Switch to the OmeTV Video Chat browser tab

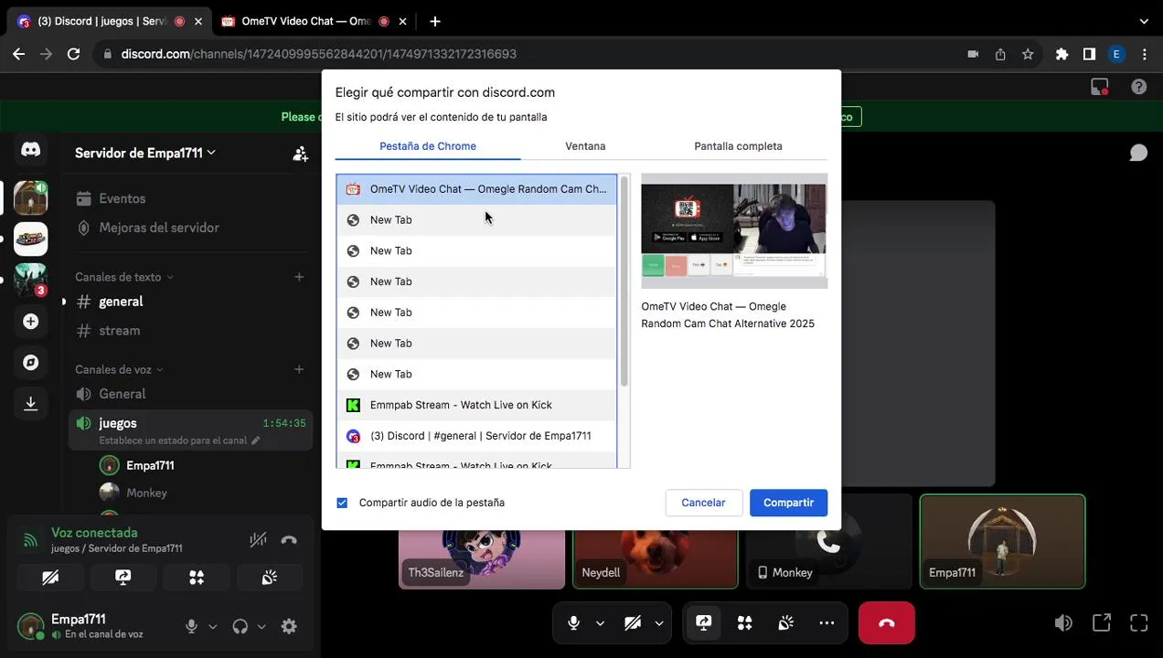[305, 21]
